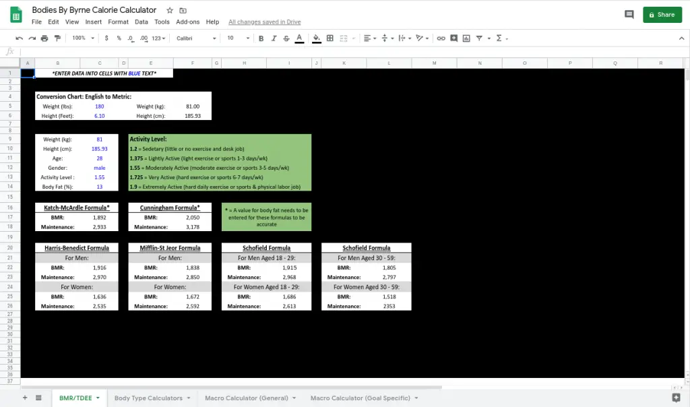Open the Functions sigma menu

pos(501,38)
